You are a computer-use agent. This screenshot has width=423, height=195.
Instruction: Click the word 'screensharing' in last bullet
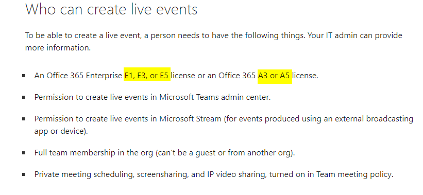pyautogui.click(x=162, y=174)
